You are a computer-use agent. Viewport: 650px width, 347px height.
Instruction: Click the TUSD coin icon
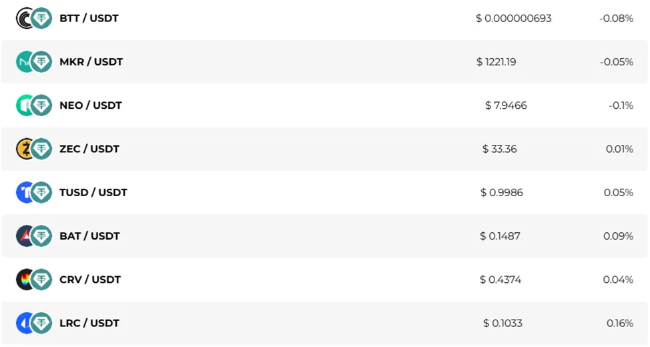[24, 192]
